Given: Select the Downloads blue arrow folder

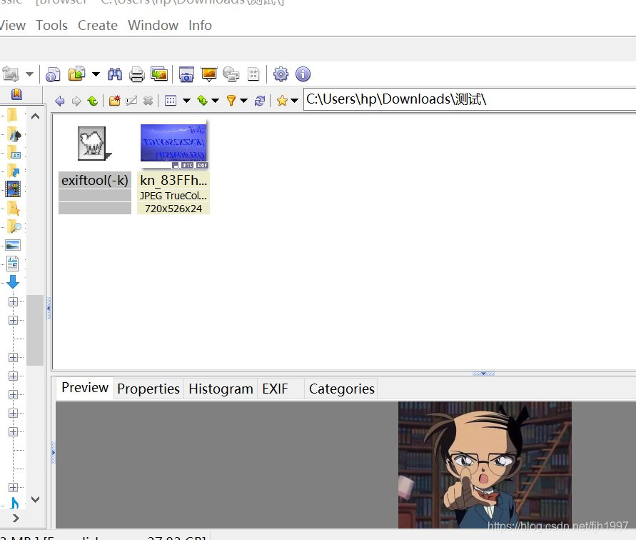Looking at the screenshot, I should click(x=13, y=281).
